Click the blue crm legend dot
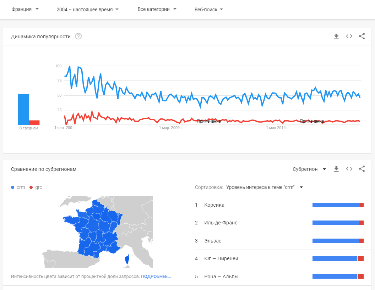 [x=13, y=187]
